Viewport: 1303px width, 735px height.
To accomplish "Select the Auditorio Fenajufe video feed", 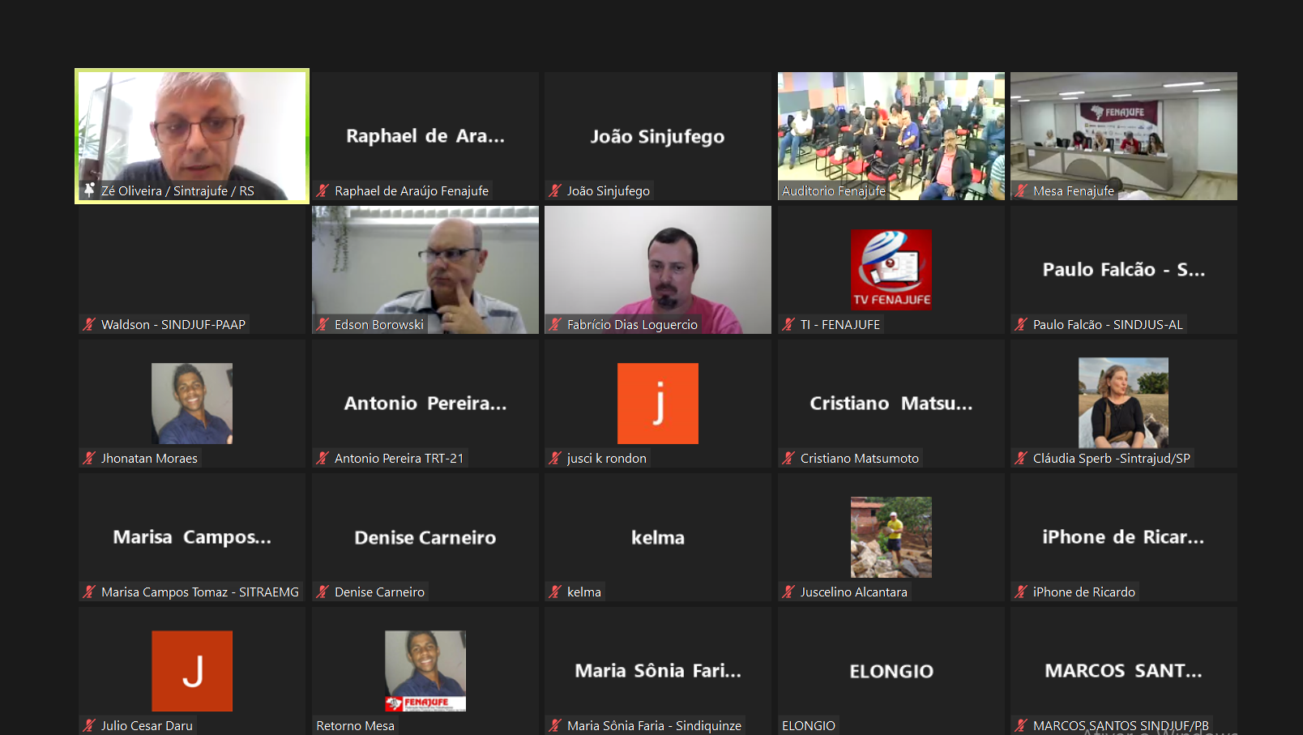I will click(891, 130).
